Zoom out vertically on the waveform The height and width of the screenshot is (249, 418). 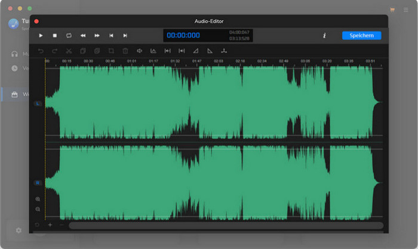tap(38, 209)
